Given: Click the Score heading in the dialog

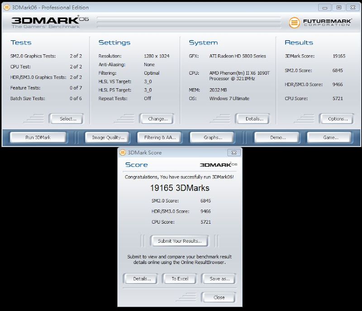Looking at the screenshot, I should pos(137,165).
